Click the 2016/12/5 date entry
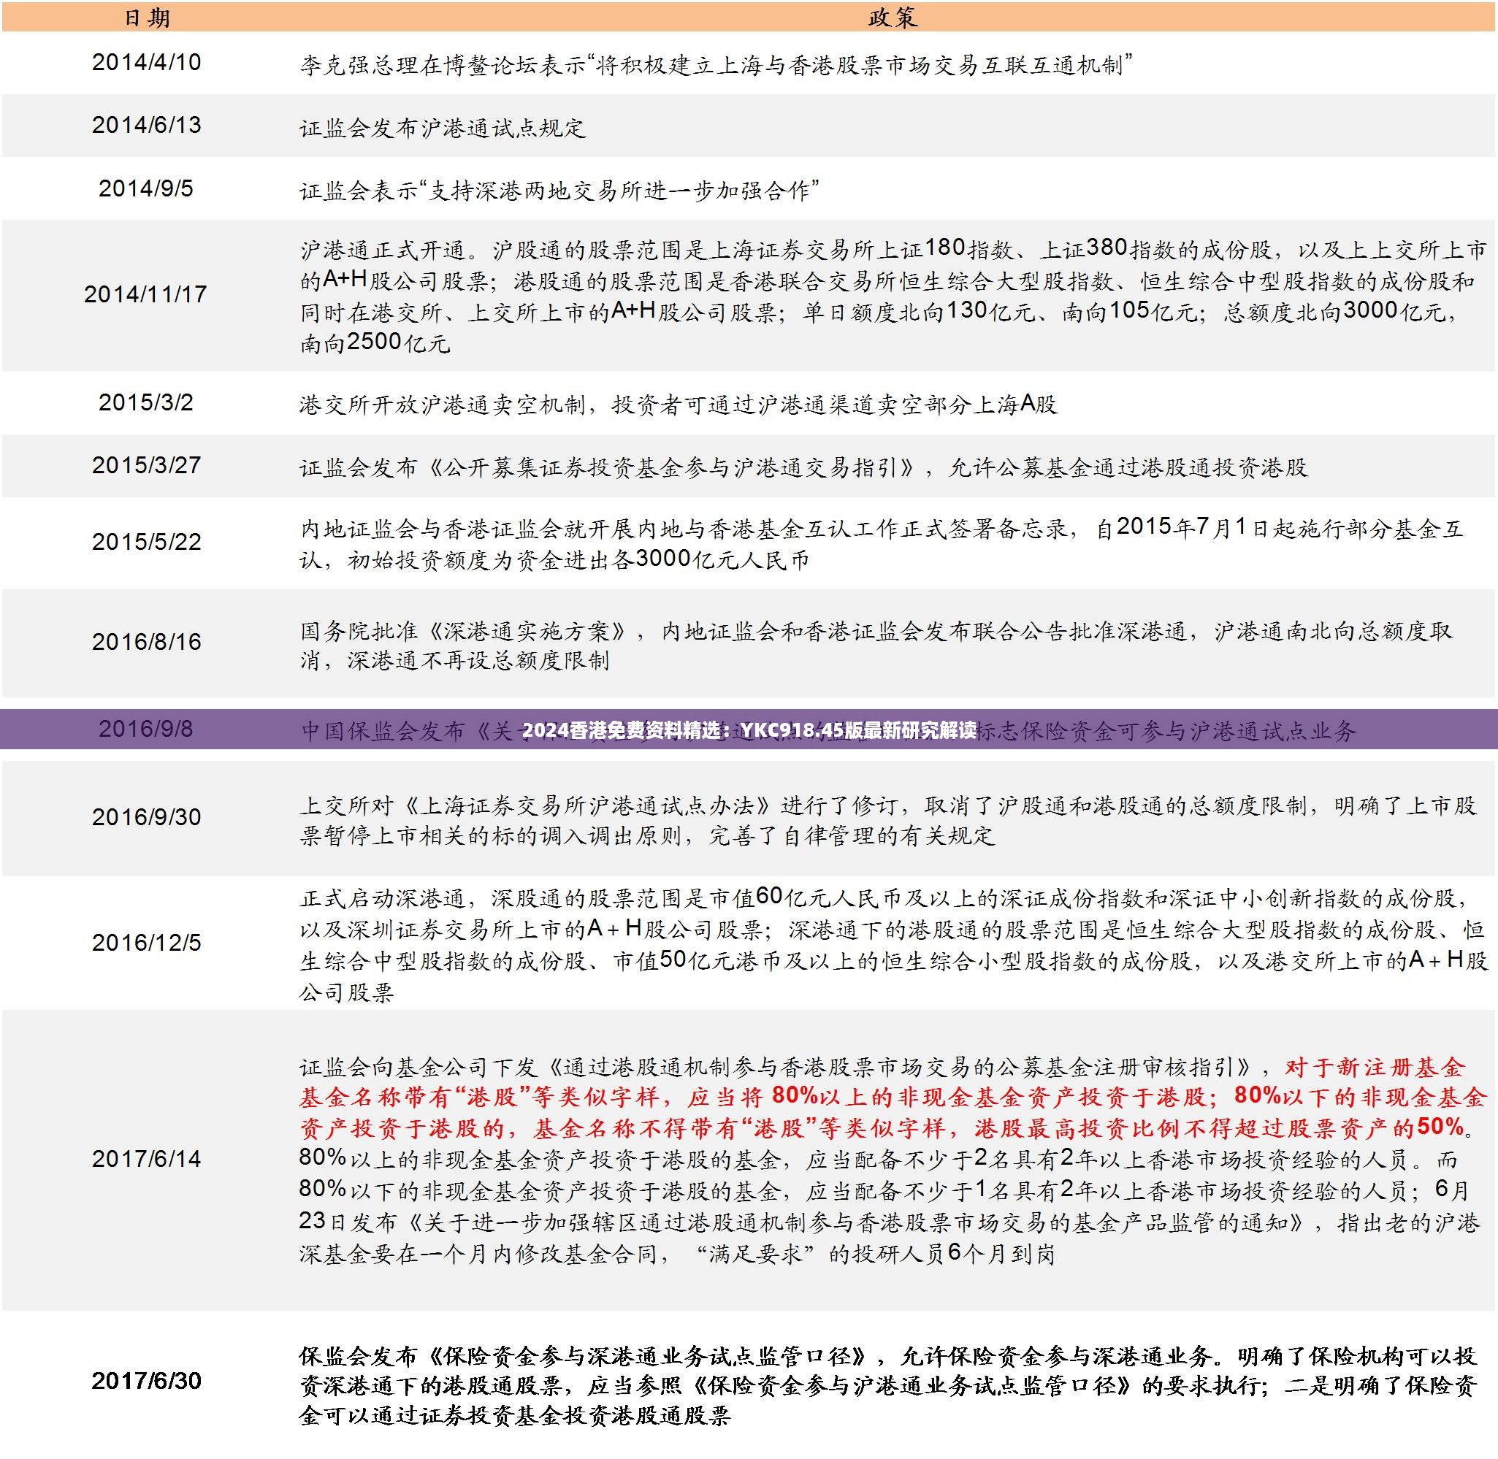The height and width of the screenshot is (1459, 1498). click(x=146, y=943)
